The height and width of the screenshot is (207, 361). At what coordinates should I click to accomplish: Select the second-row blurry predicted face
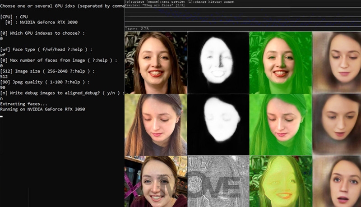pos(337,124)
